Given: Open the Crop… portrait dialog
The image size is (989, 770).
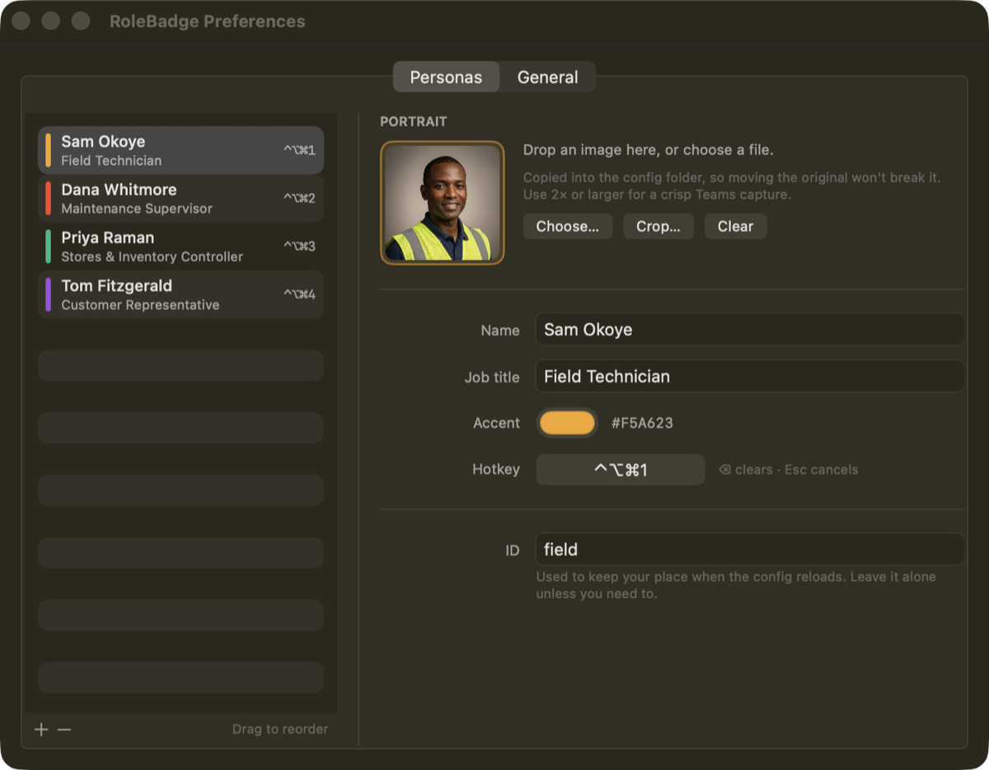Looking at the screenshot, I should click(659, 226).
